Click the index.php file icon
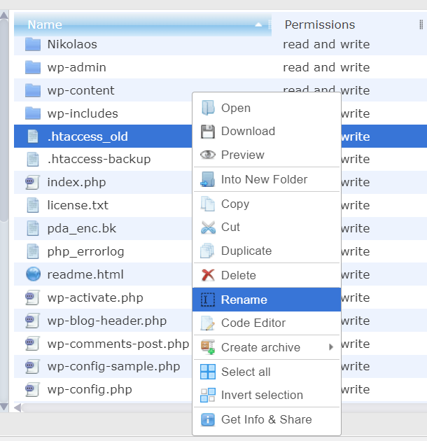Viewport: 427px width, 441px height. 33,182
